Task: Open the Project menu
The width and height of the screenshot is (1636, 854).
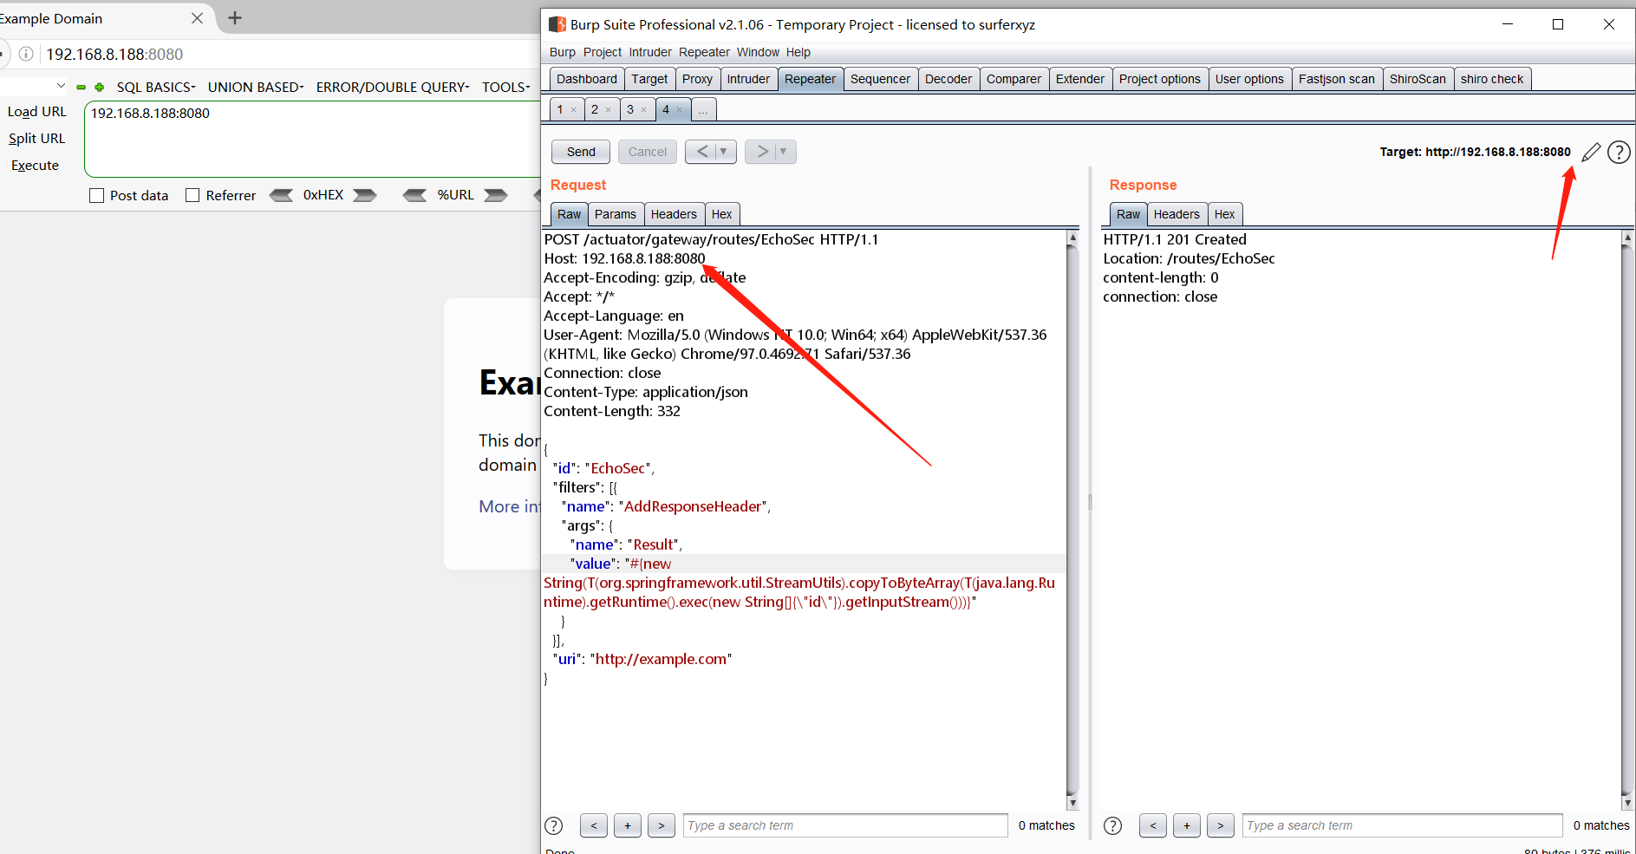Action: [x=603, y=52]
